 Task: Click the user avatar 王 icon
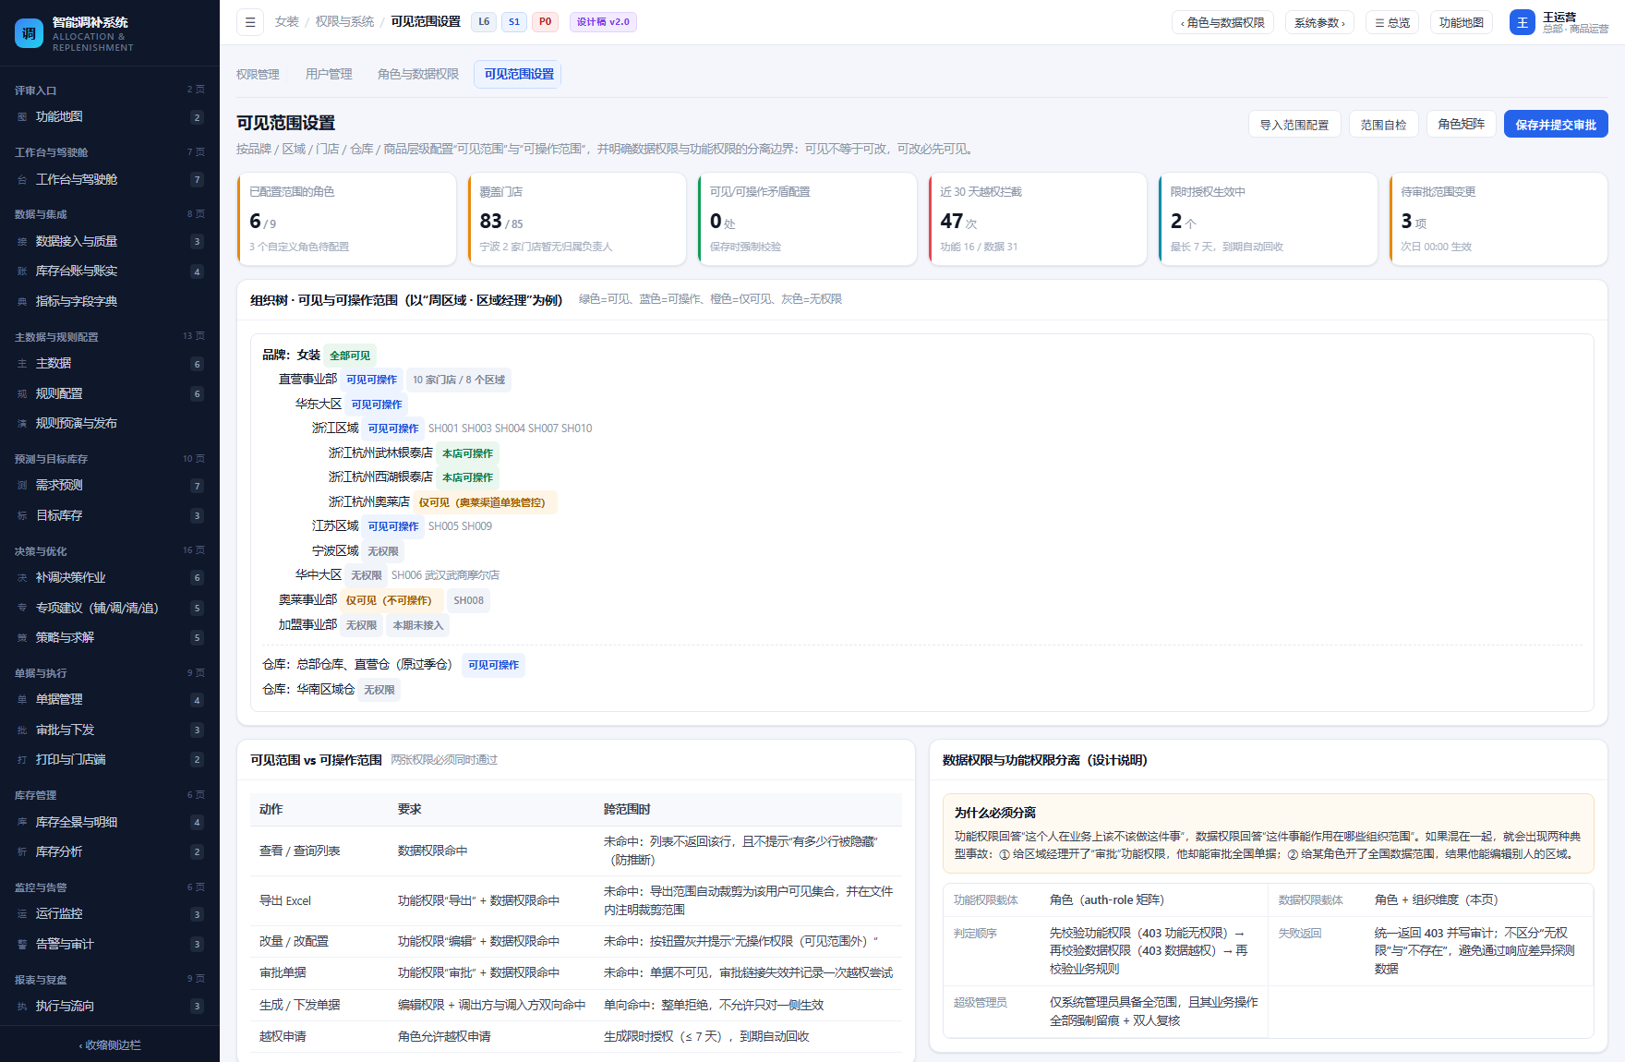(x=1522, y=22)
